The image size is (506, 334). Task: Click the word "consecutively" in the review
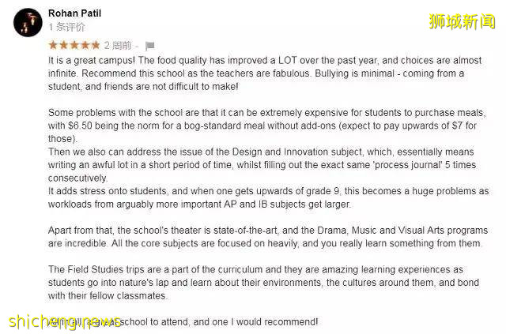coord(77,178)
